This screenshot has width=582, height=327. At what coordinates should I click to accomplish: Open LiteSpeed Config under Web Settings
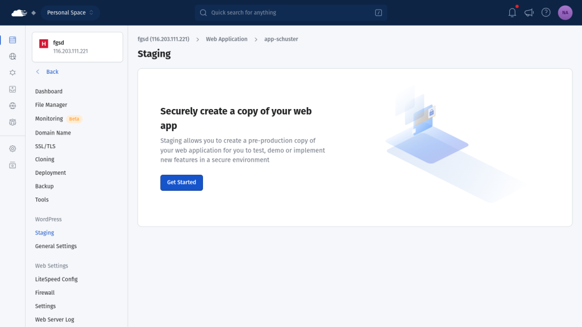point(56,279)
